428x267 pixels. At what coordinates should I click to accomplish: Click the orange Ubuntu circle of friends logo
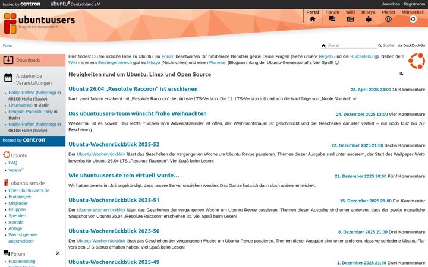(x=417, y=61)
